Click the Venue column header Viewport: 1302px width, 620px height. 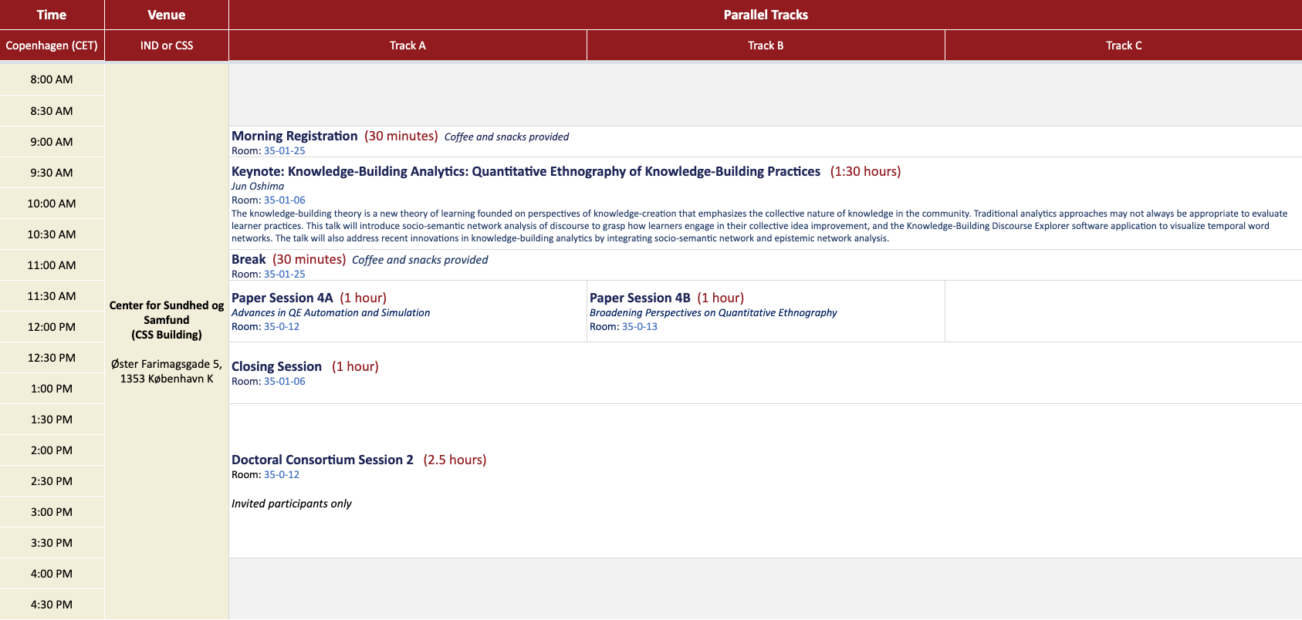point(167,15)
